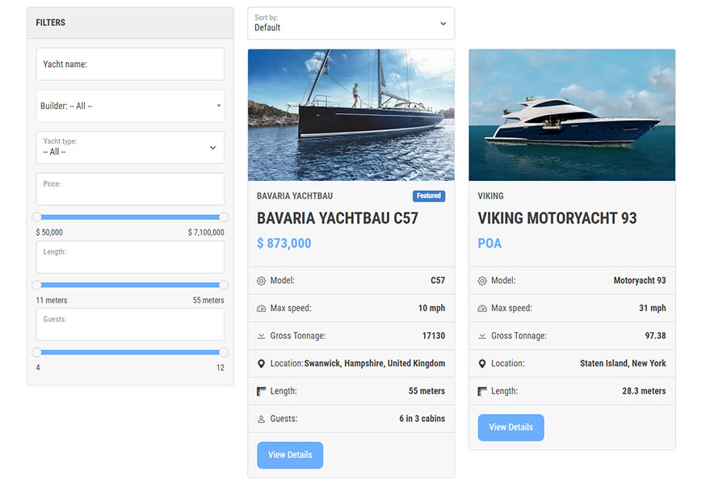The height and width of the screenshot is (485, 727).
Task: Click the $ 873,000 price
Action: coord(284,243)
